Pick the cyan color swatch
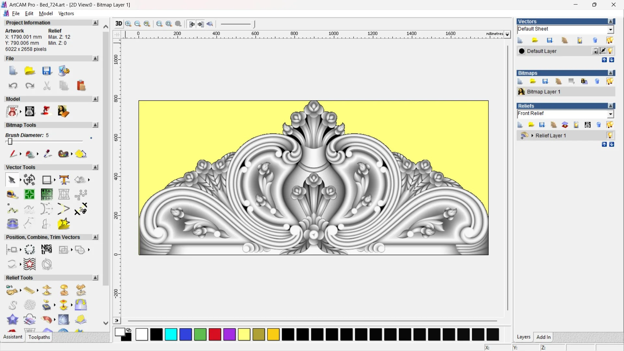The image size is (624, 351). 171,334
